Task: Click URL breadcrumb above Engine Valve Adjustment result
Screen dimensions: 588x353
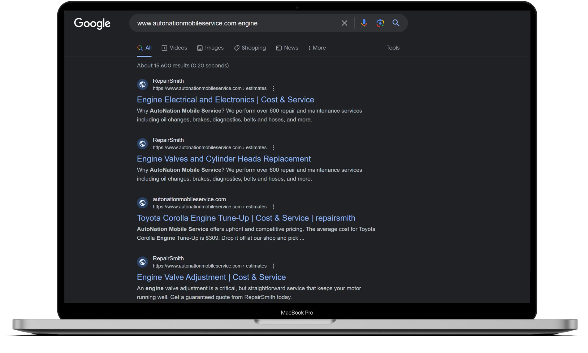Action: [210, 266]
